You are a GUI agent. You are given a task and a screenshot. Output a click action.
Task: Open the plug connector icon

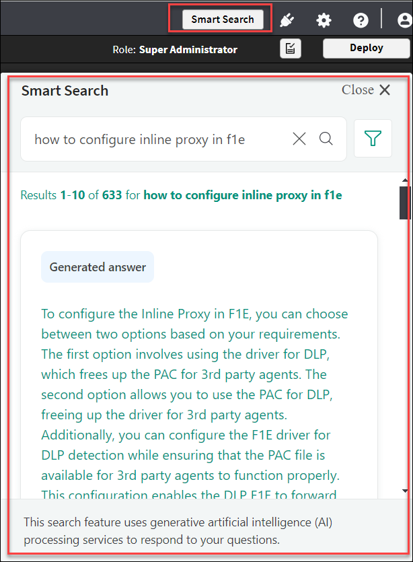(x=287, y=20)
